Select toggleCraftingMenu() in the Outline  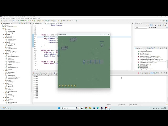[x=147, y=69]
